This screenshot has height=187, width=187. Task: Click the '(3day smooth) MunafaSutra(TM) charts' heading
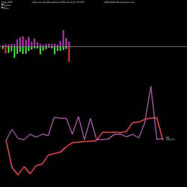tap(52, 2)
